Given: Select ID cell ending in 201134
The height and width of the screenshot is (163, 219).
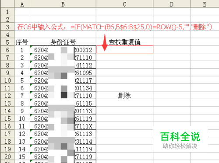Looking at the screenshot, I should [63, 88].
